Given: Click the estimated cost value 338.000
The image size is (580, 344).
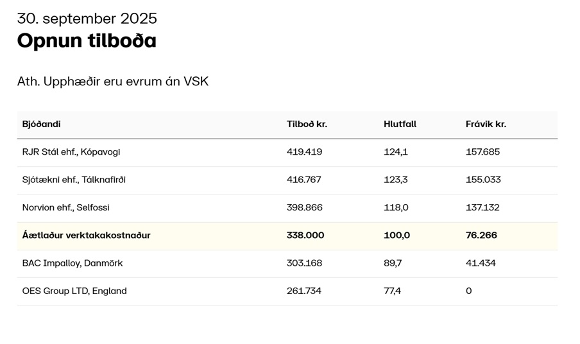Looking at the screenshot, I should 305,236.
